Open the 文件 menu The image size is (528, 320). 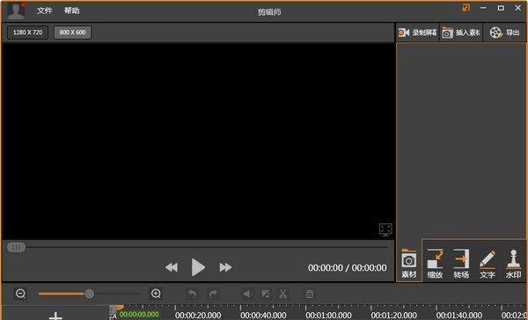[45, 11]
